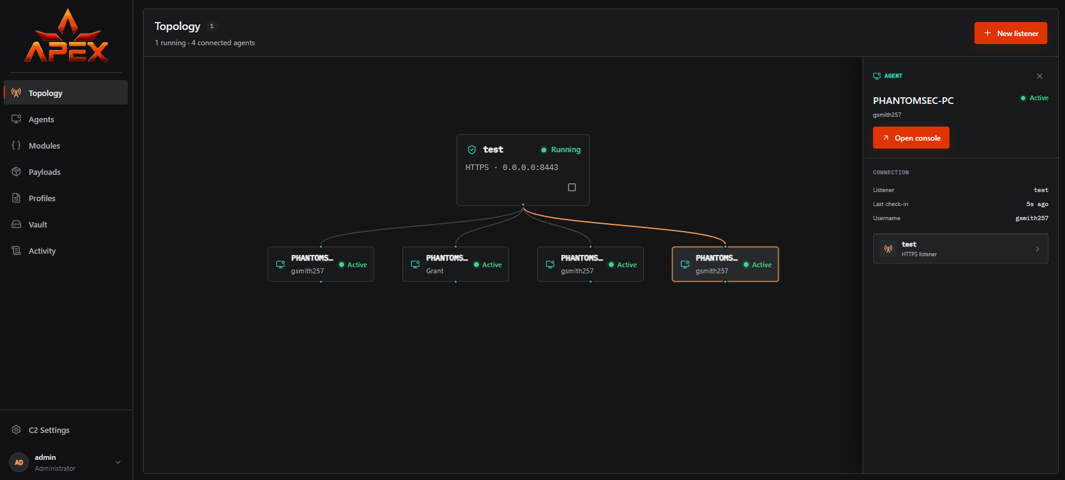Image resolution: width=1065 pixels, height=480 pixels.
Task: Go to the Agents page
Action: (x=66, y=119)
